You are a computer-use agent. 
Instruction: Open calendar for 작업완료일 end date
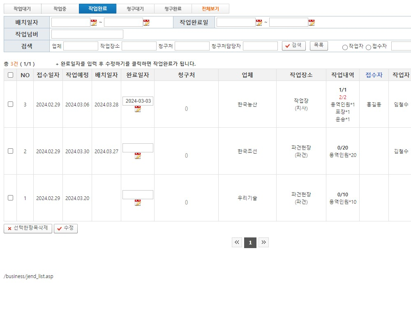pos(312,23)
